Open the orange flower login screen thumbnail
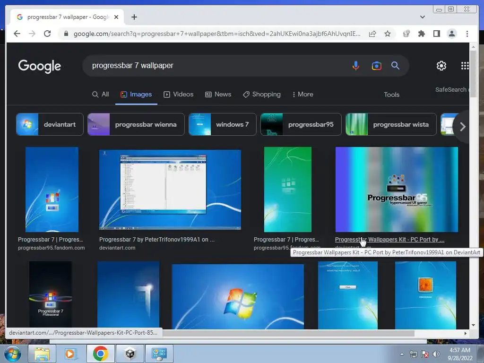The image size is (484, 363). pos(425,295)
